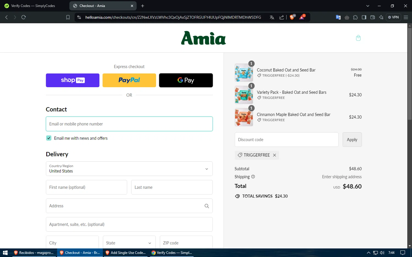Pay with Shop Pay button

coord(73,80)
